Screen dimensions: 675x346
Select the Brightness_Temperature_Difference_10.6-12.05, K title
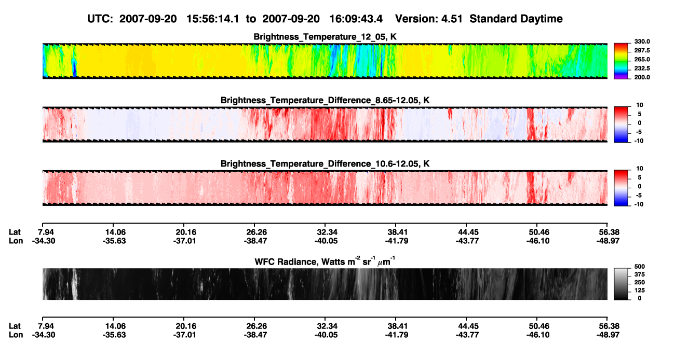click(x=325, y=164)
